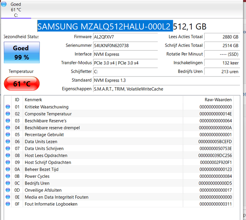
Task: Click status orb of Data Units Schrijven row
Action: pyautogui.click(x=8, y=148)
